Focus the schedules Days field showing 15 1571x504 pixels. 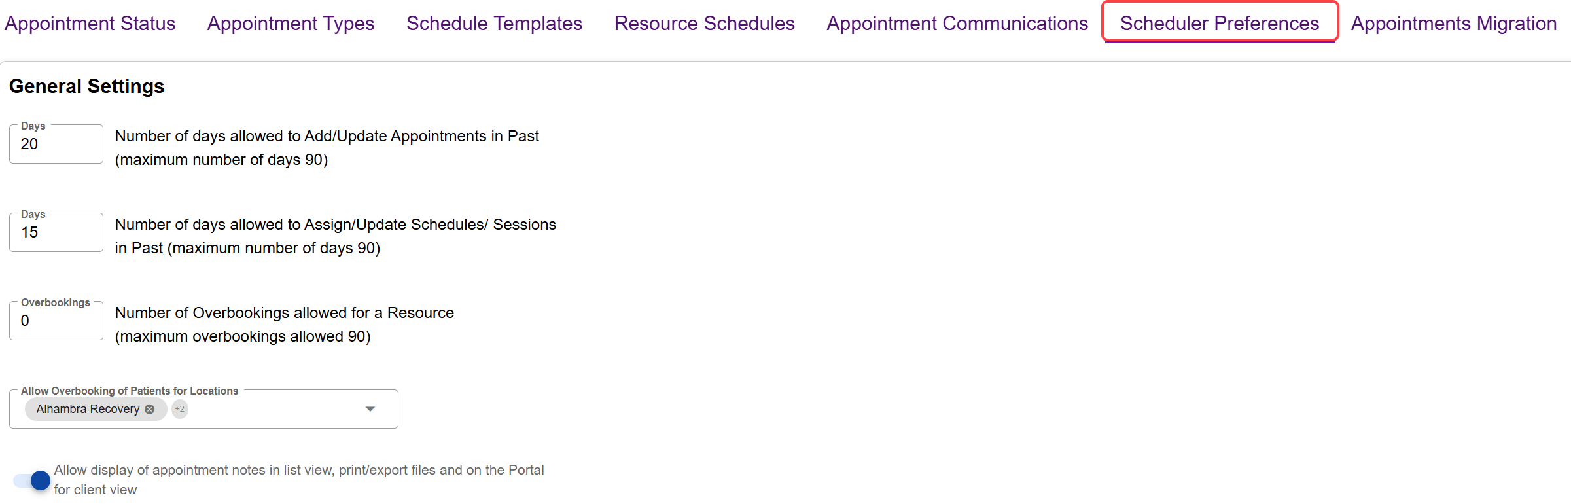(x=56, y=232)
